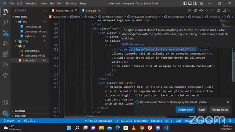The height and width of the screenshot is (132, 235).
Task: Click the editor vertical scrollbar
Action: 234,65
